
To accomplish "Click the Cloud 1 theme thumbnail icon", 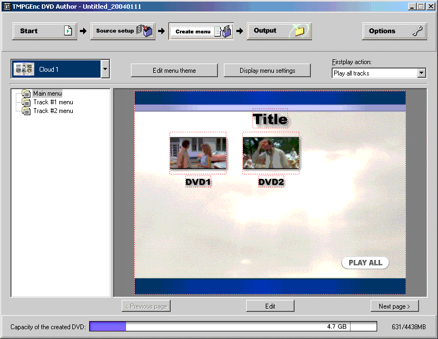I will pos(24,69).
